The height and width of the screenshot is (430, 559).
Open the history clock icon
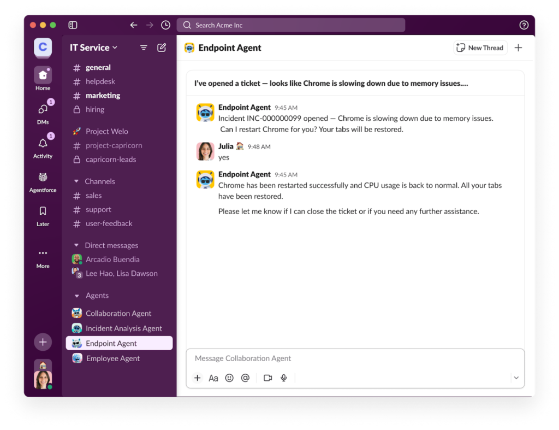pos(165,25)
